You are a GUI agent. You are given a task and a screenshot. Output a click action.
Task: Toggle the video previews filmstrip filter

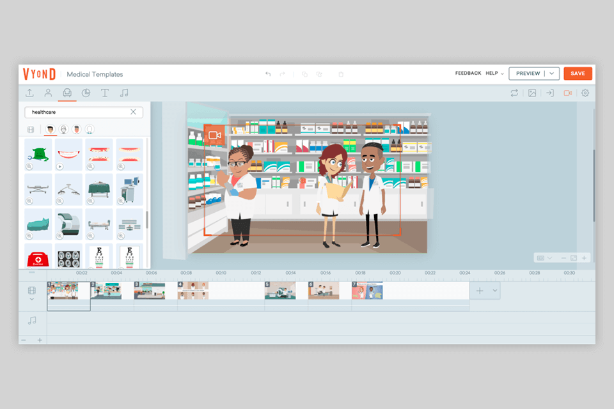(31, 130)
